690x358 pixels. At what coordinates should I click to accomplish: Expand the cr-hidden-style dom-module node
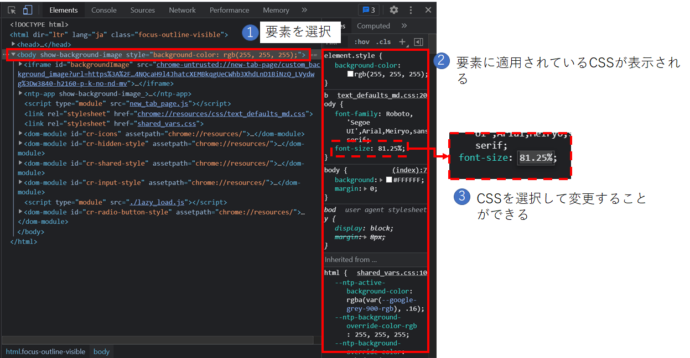[20, 144]
